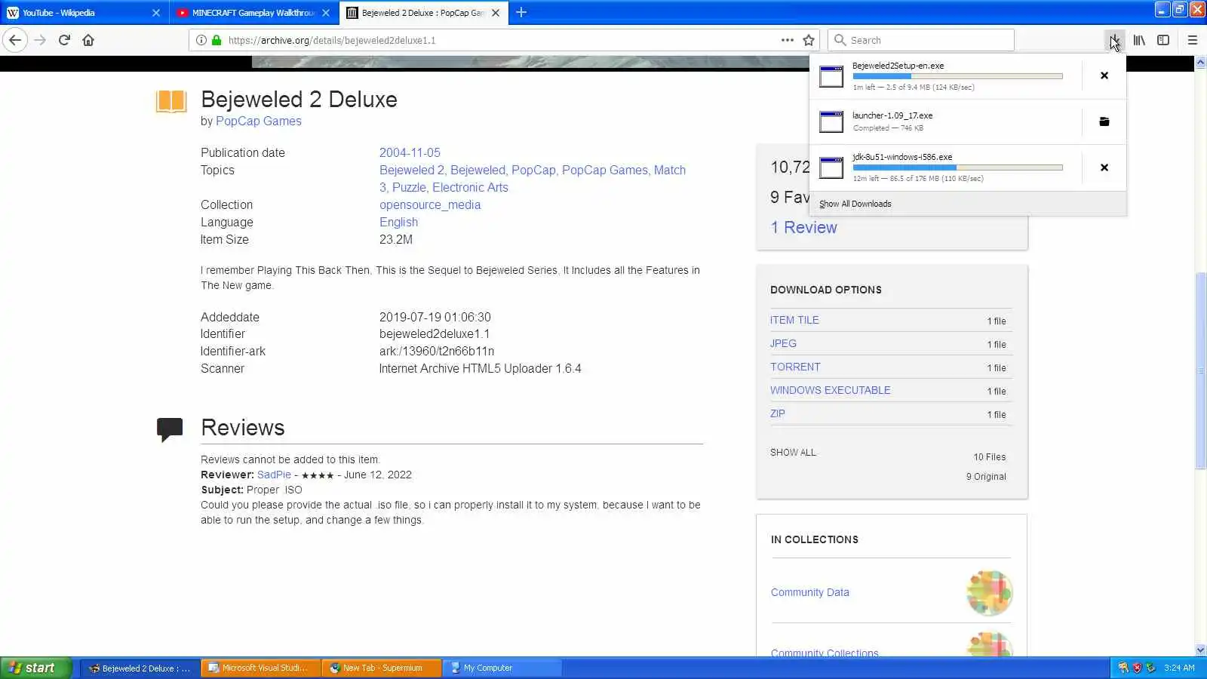Image resolution: width=1207 pixels, height=679 pixels.
Task: Open the Community Data collection link
Action: pyautogui.click(x=809, y=593)
